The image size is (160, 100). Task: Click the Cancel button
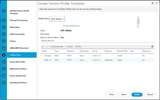150,95
